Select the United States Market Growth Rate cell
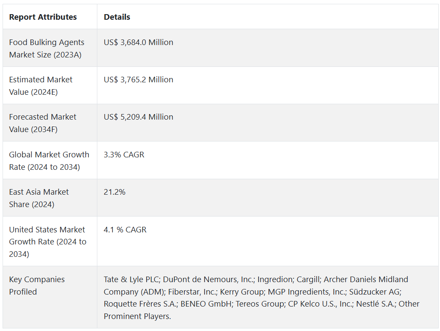Viewport: 440px width, 331px height. click(x=47, y=242)
